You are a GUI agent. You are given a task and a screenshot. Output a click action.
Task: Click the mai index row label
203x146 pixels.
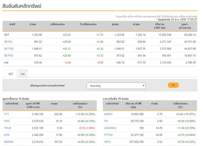(6, 63)
